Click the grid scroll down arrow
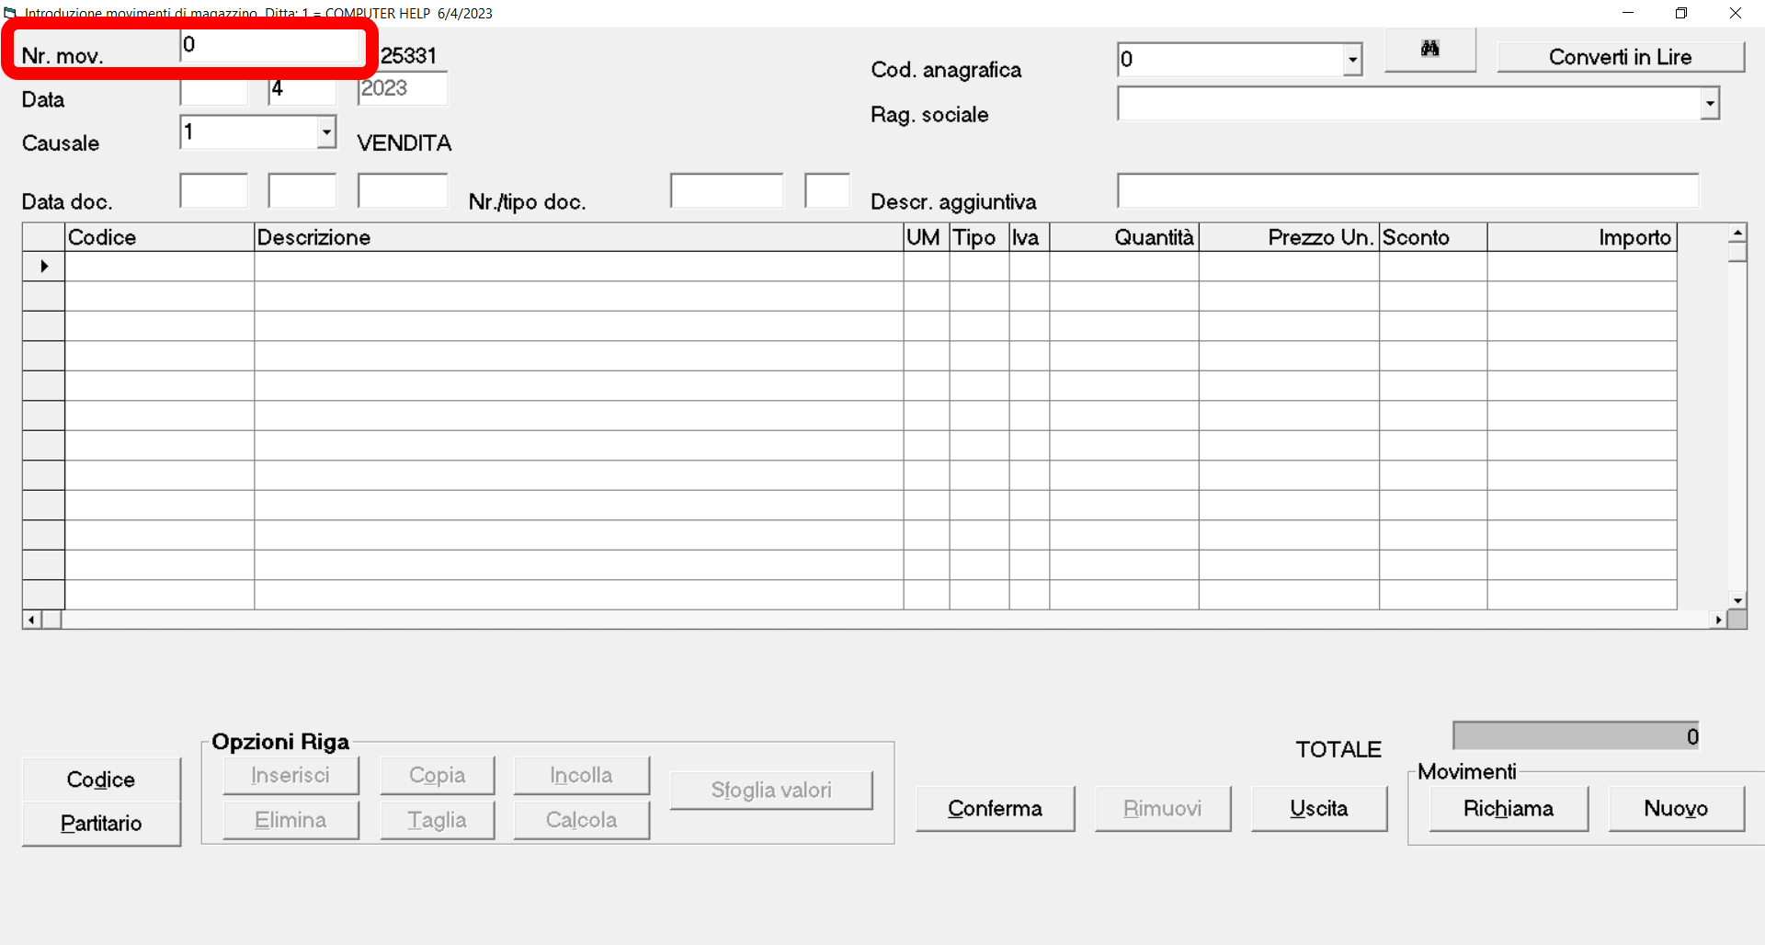 [1737, 600]
